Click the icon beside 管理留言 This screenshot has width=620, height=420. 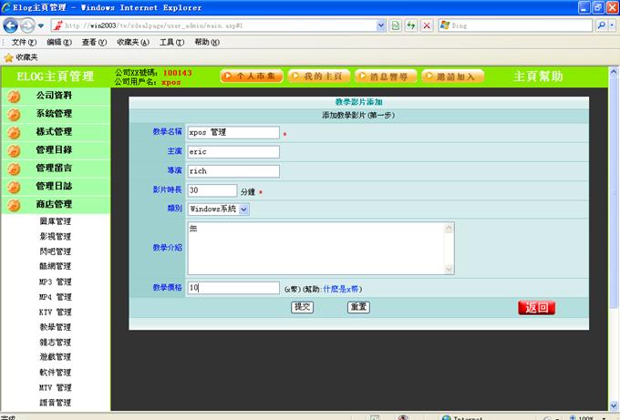pos(14,169)
